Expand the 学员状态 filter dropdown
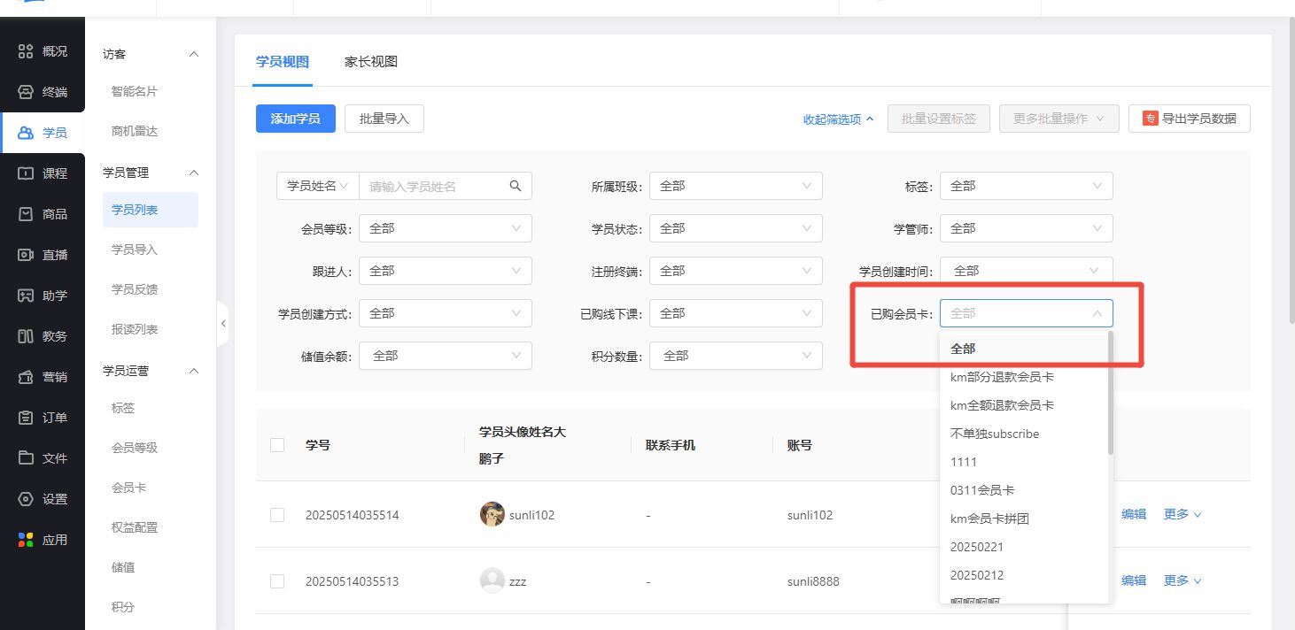Image resolution: width=1295 pixels, height=630 pixels. (734, 229)
